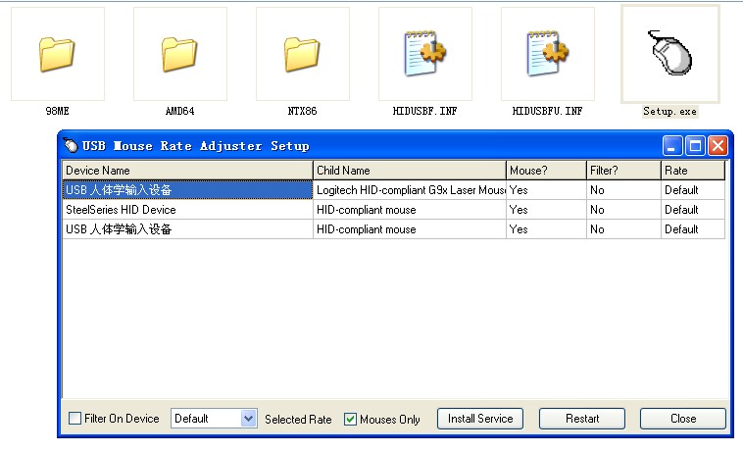Click the Setup.exe mouse icon
Image resolution: width=743 pixels, height=452 pixels.
670,53
